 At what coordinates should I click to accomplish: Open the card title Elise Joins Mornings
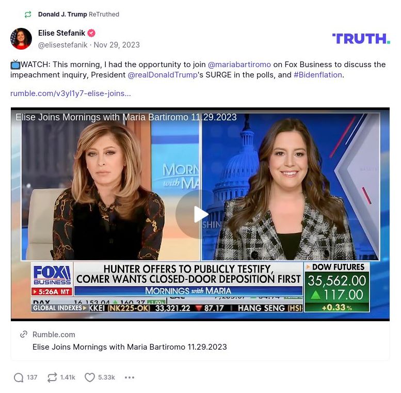[130, 347]
